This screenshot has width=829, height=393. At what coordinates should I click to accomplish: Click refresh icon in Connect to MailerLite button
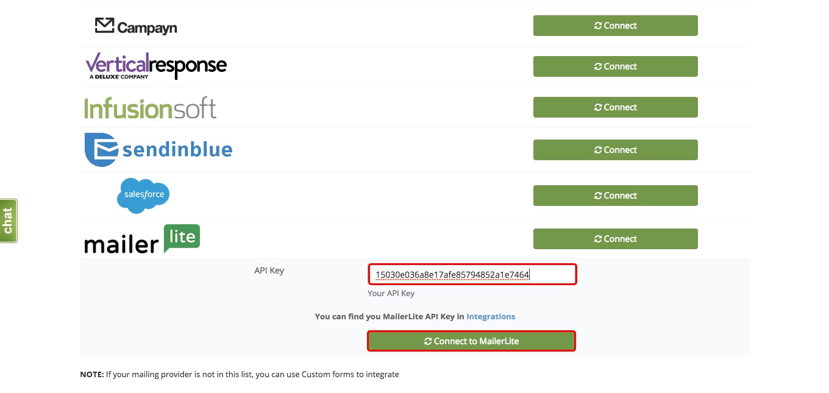coord(428,341)
